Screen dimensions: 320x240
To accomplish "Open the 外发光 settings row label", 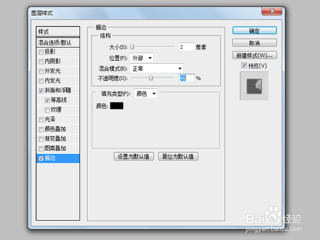I will (53, 71).
